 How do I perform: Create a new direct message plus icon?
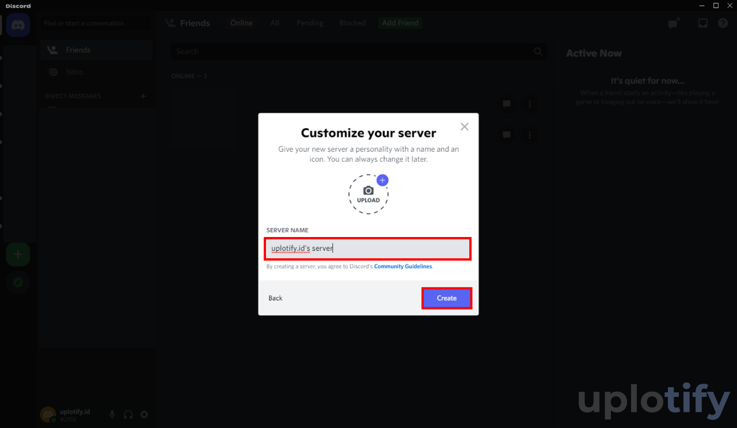click(143, 96)
